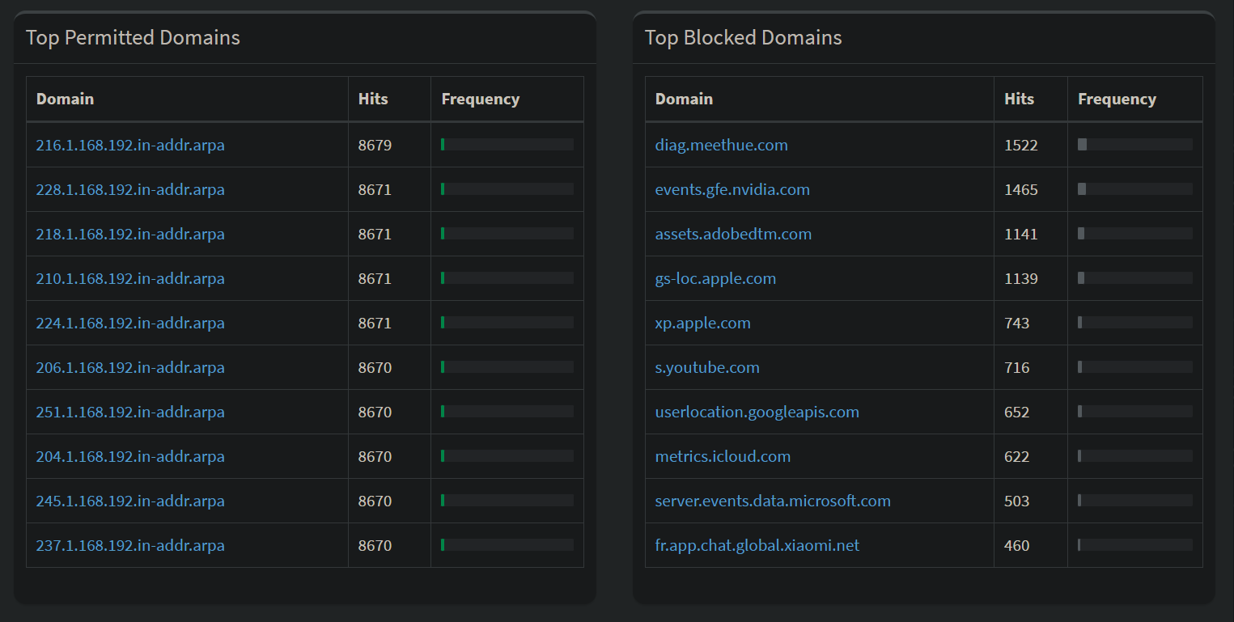Click frequency bar for 228.1.168.192.in-addr.arpa
Image resolution: width=1234 pixels, height=622 pixels.
tap(507, 188)
